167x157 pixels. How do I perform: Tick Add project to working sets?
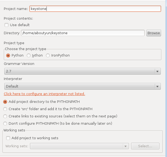click(8, 138)
